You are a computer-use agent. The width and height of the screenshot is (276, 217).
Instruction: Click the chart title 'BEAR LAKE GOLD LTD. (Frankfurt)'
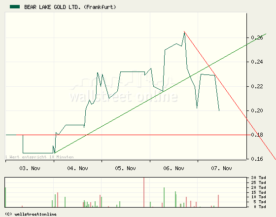70,7
